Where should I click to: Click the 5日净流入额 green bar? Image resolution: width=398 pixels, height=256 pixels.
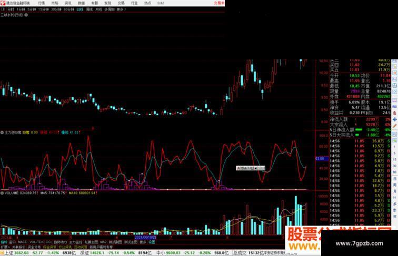coord(359,130)
